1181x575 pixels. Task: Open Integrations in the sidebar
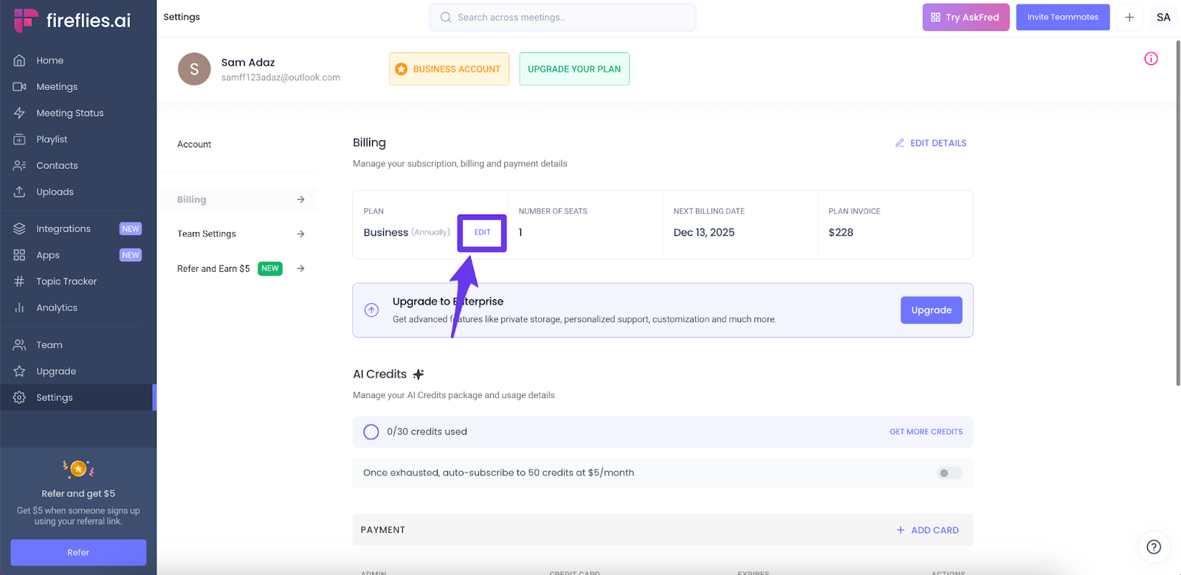coord(63,229)
